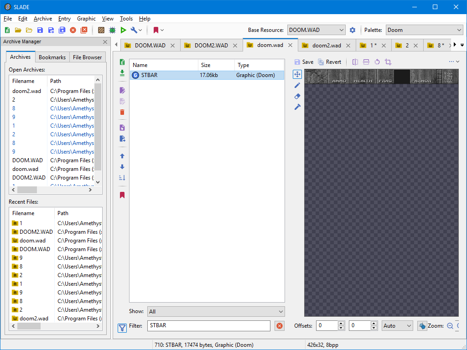Select the eraser tool

[x=297, y=96]
